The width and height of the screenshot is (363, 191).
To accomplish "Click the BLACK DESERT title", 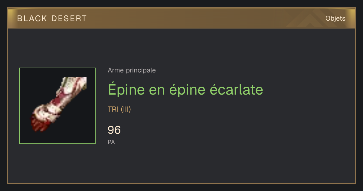I will pos(52,18).
